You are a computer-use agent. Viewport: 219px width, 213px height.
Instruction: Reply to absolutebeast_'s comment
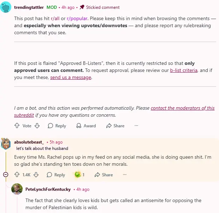pos(56,175)
